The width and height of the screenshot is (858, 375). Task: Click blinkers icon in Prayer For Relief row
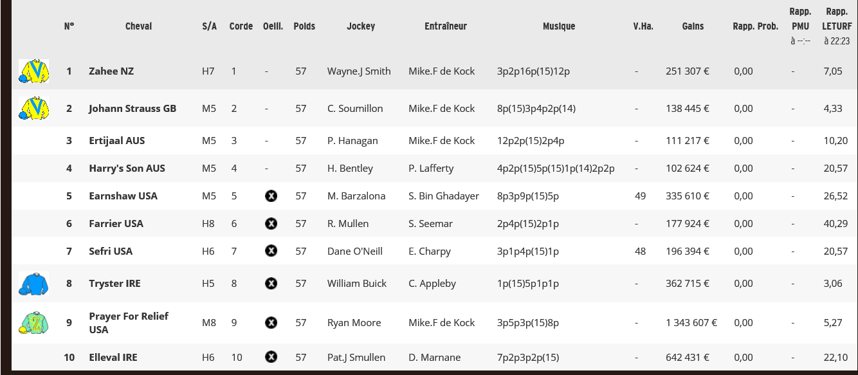coord(271,323)
